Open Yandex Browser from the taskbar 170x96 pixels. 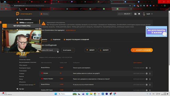tap(99, 94)
